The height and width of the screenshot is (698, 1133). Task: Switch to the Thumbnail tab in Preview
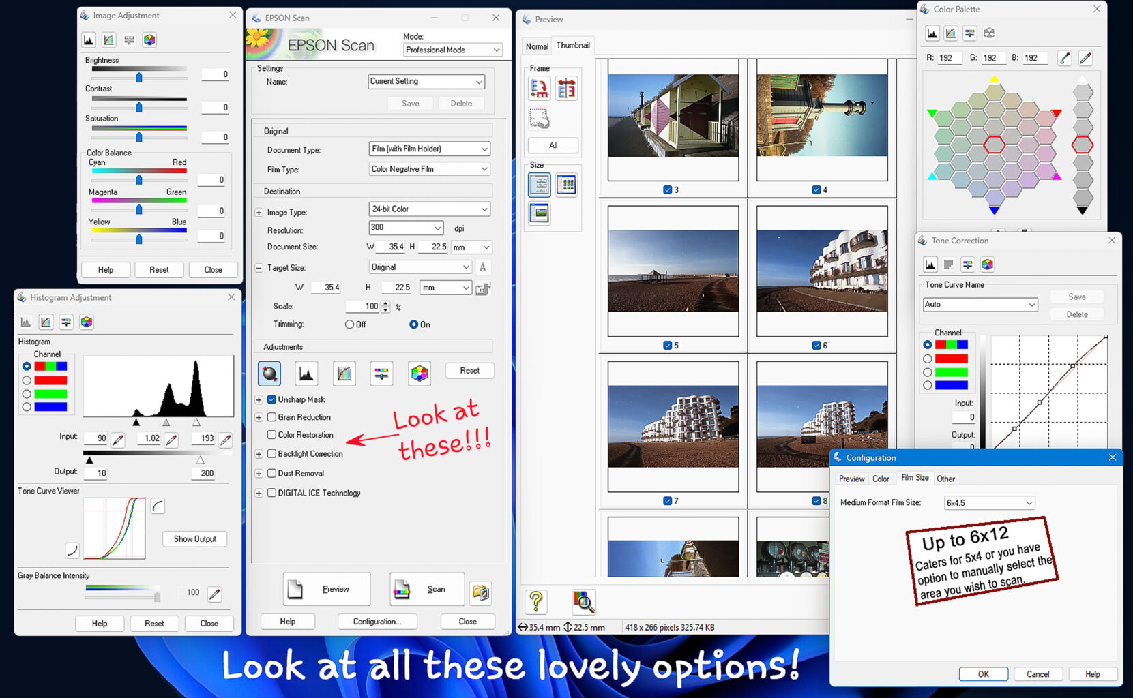pyautogui.click(x=573, y=45)
